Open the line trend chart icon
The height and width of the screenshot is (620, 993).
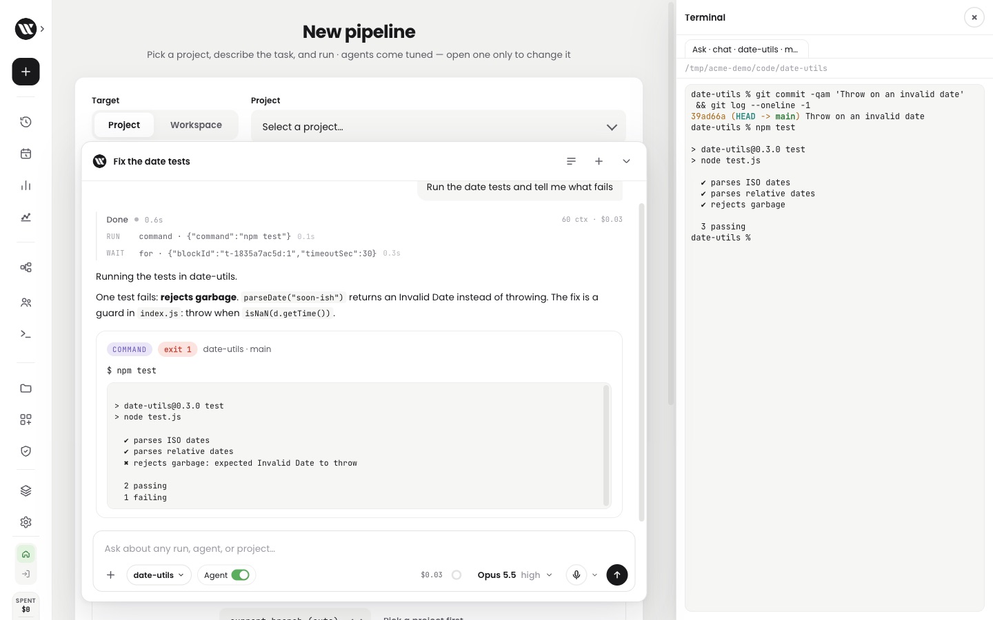pyautogui.click(x=26, y=217)
